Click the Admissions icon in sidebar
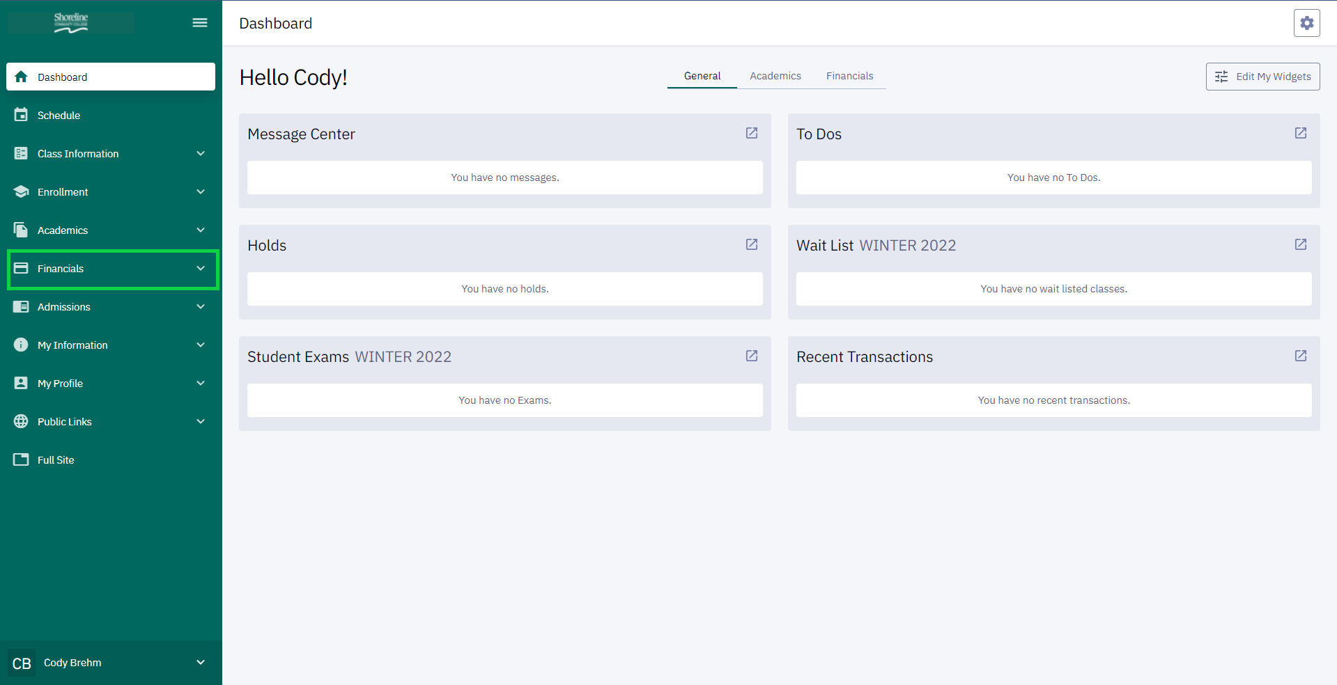Screen dimensions: 1337x685 point(21,306)
